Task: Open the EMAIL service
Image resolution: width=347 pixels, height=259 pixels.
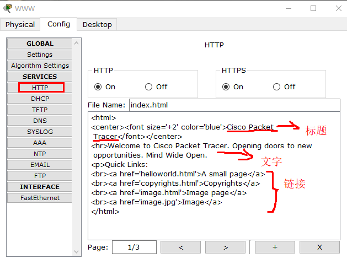Action: 40,165
